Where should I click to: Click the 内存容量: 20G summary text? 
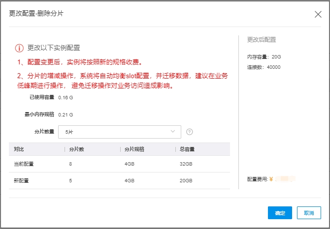(x=264, y=57)
